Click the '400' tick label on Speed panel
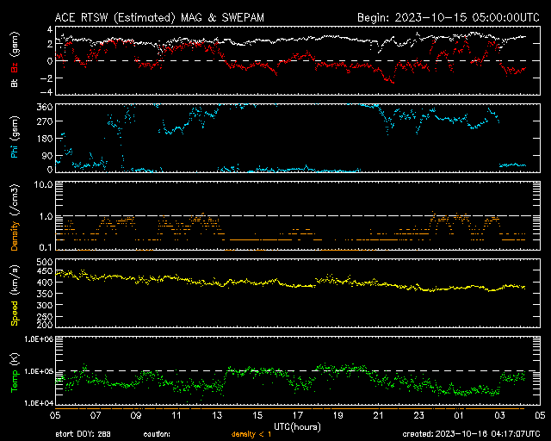Viewport: 551px width, 441px height. pyautogui.click(x=45, y=283)
